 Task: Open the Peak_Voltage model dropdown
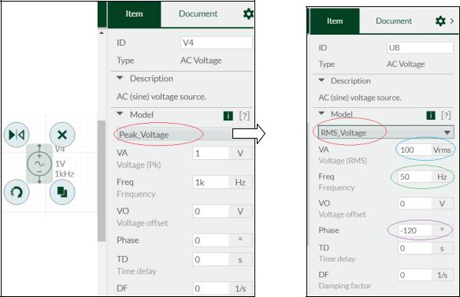176,135
